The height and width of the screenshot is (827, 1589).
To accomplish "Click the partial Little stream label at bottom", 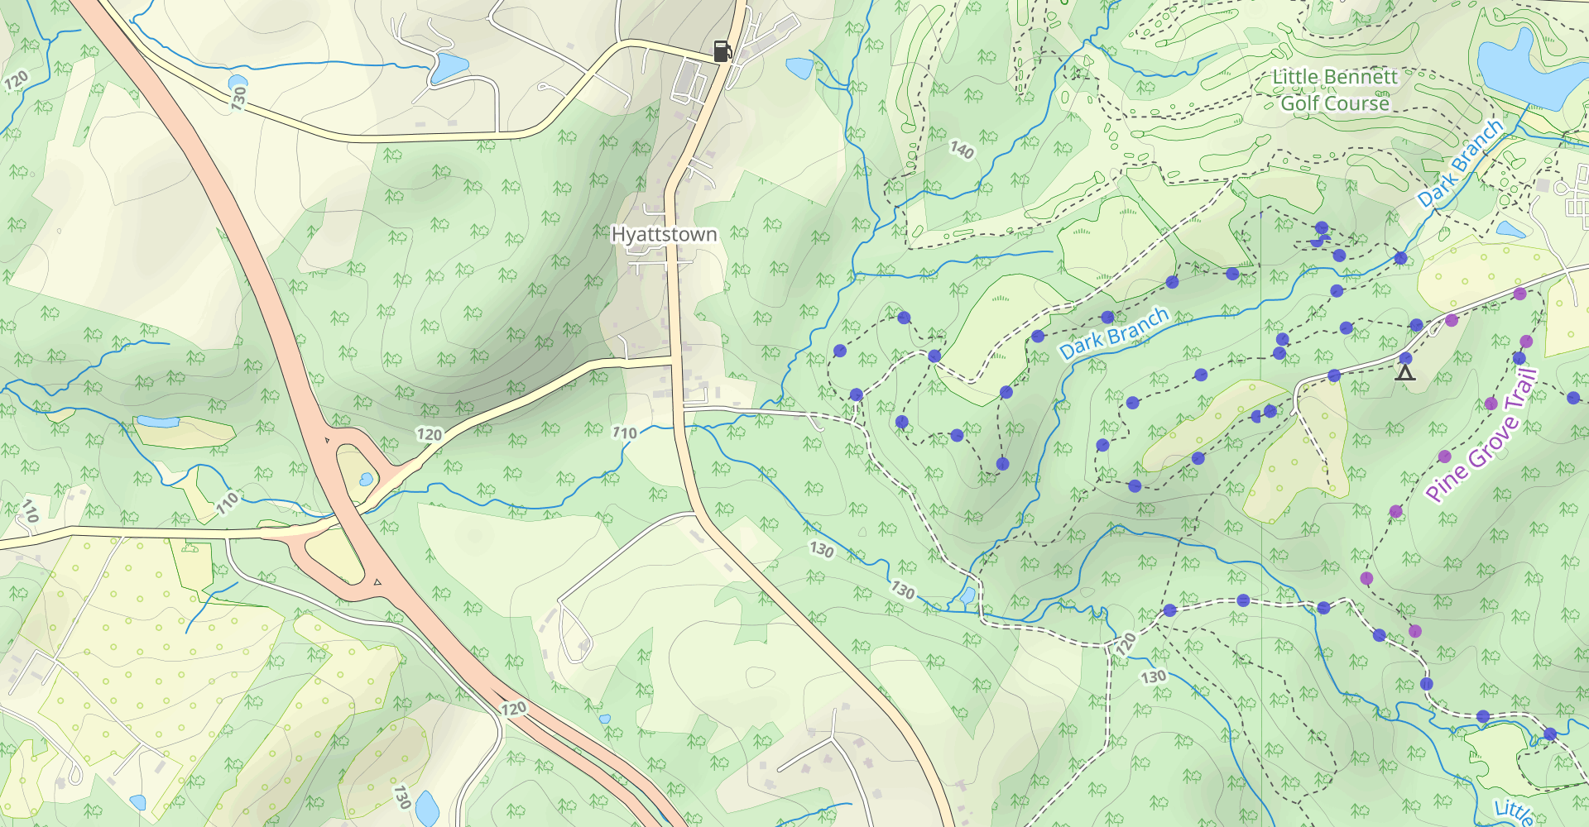I will pyautogui.click(x=1514, y=812).
